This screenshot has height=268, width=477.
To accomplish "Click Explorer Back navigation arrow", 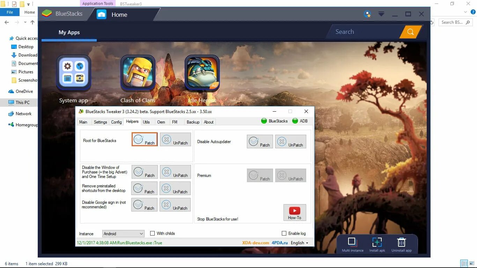I will [x=7, y=22].
